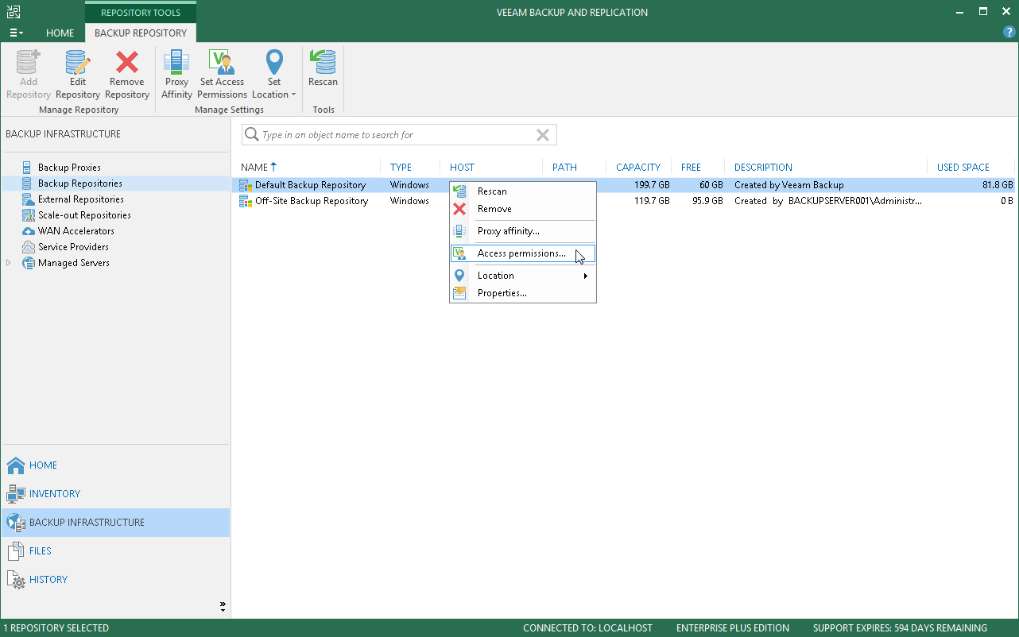1019x637 pixels.
Task: Sort by the Path column header
Action: coord(564,168)
